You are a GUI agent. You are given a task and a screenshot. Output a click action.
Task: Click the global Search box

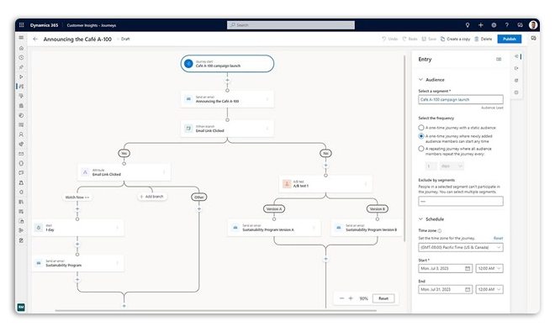pyautogui.click(x=291, y=25)
